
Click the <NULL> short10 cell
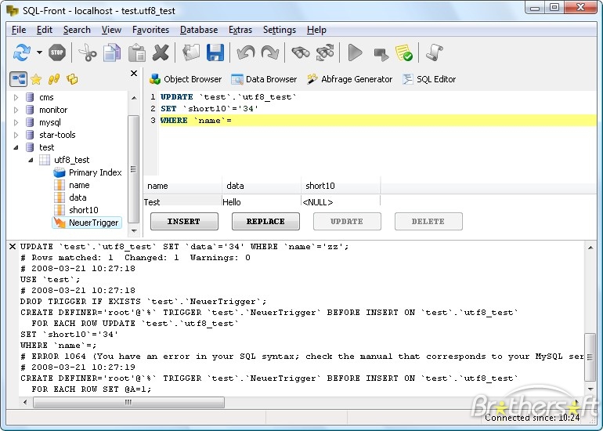(341, 202)
